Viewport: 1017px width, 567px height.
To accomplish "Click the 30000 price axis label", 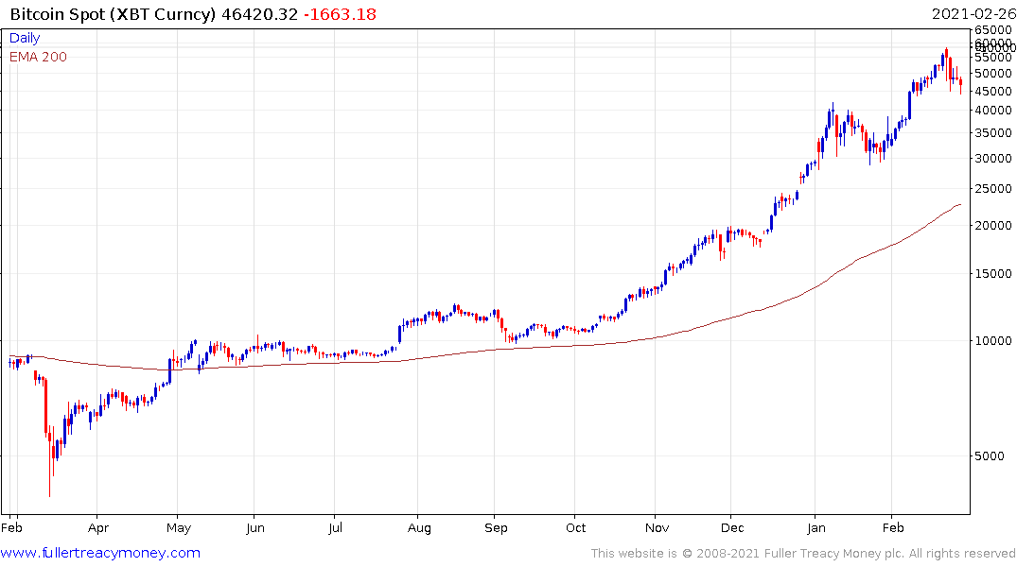I will click(993, 158).
